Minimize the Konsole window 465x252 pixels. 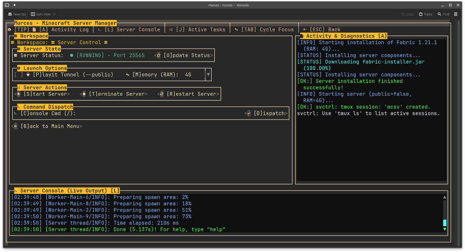[x=442, y=5]
